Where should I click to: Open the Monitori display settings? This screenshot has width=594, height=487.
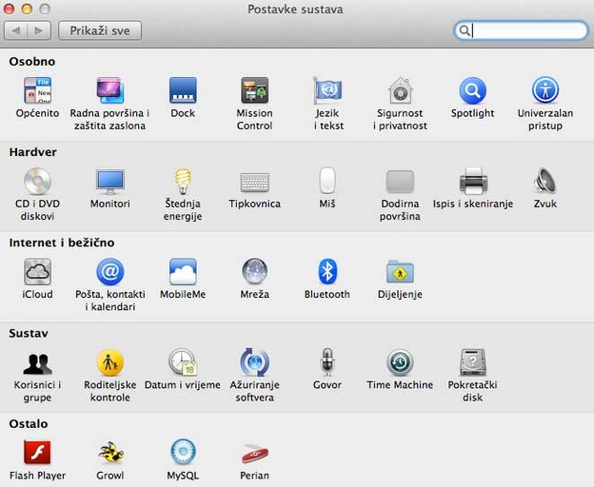tap(109, 182)
